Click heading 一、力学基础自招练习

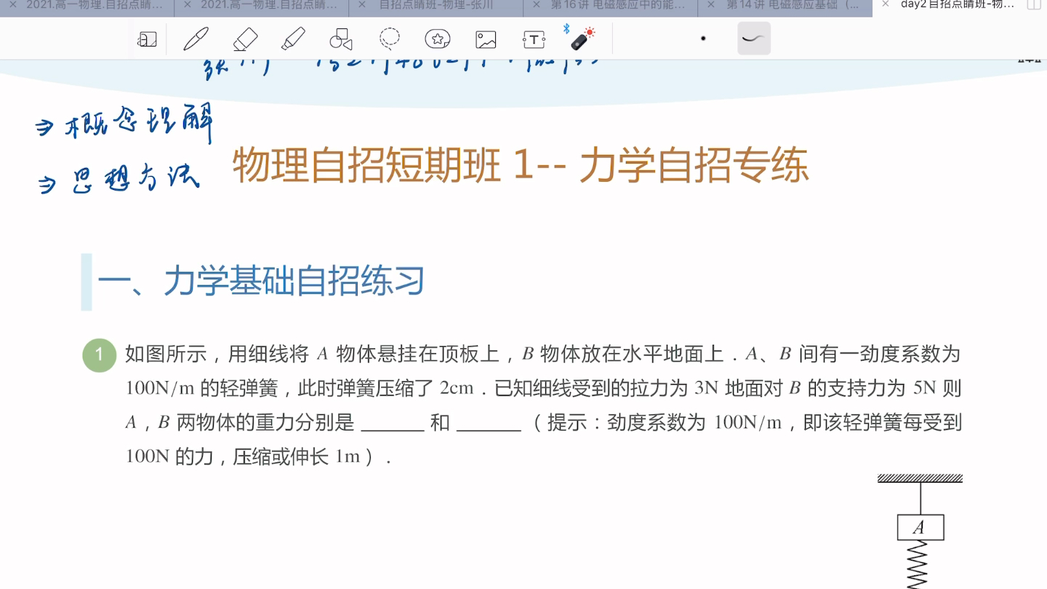(x=261, y=281)
